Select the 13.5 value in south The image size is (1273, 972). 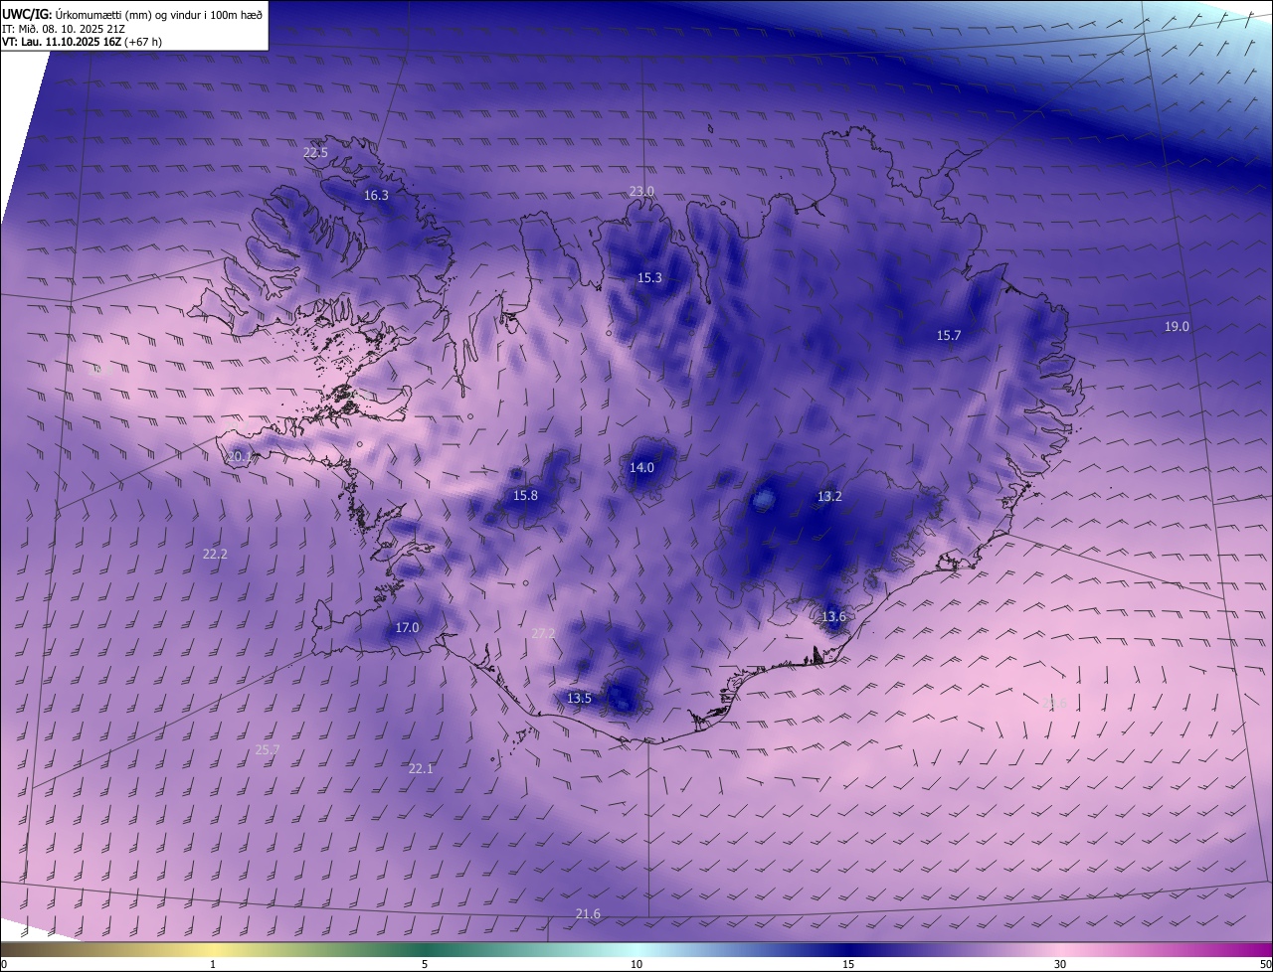point(579,698)
